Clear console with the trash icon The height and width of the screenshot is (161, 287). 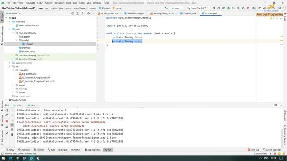tap(12, 135)
